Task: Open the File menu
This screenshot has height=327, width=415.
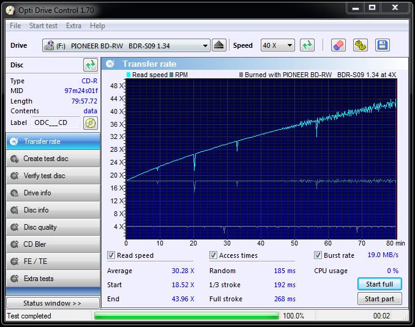Action: [x=15, y=26]
